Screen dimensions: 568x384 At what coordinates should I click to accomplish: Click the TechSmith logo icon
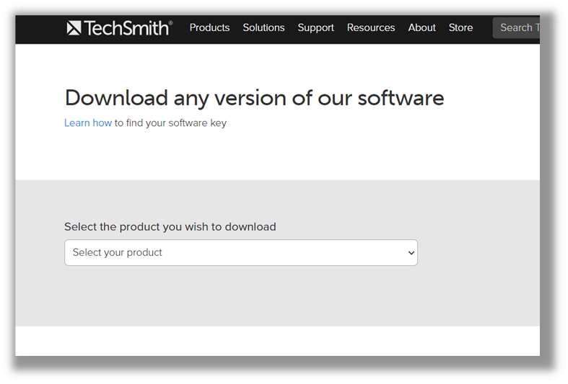click(x=74, y=28)
